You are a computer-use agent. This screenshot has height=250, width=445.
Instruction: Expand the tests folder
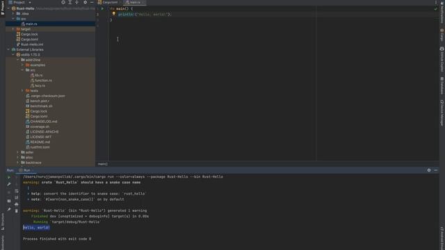22,91
